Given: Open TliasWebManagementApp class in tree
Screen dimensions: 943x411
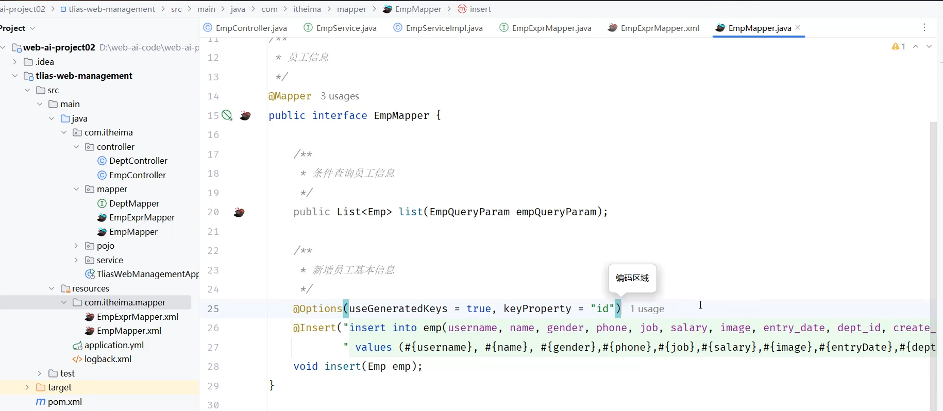Looking at the screenshot, I should click(142, 274).
